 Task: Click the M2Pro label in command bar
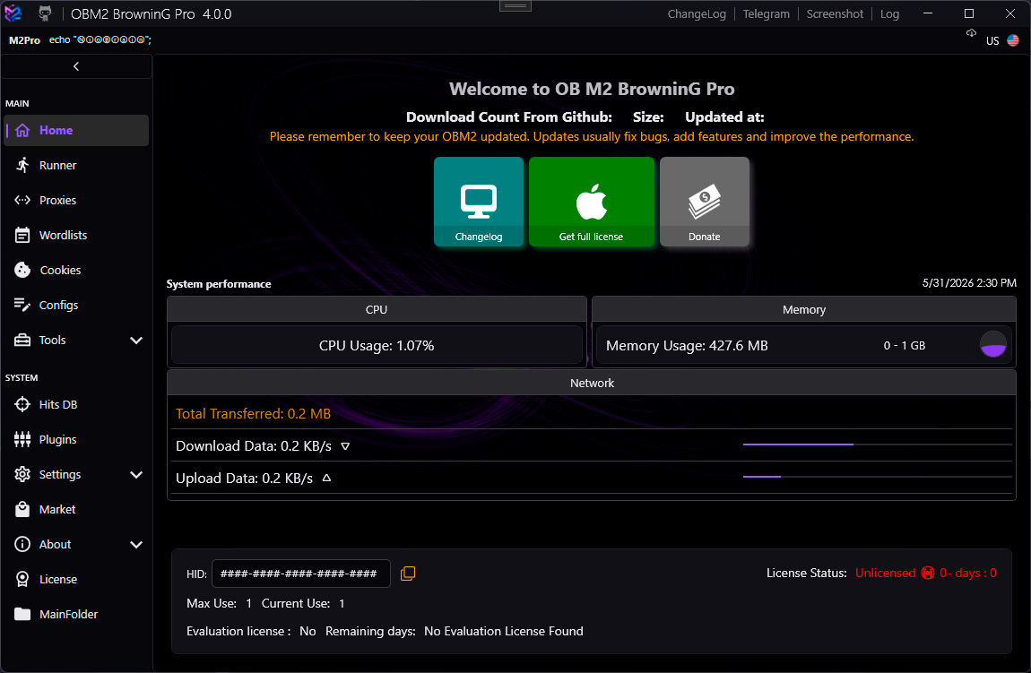tap(24, 40)
